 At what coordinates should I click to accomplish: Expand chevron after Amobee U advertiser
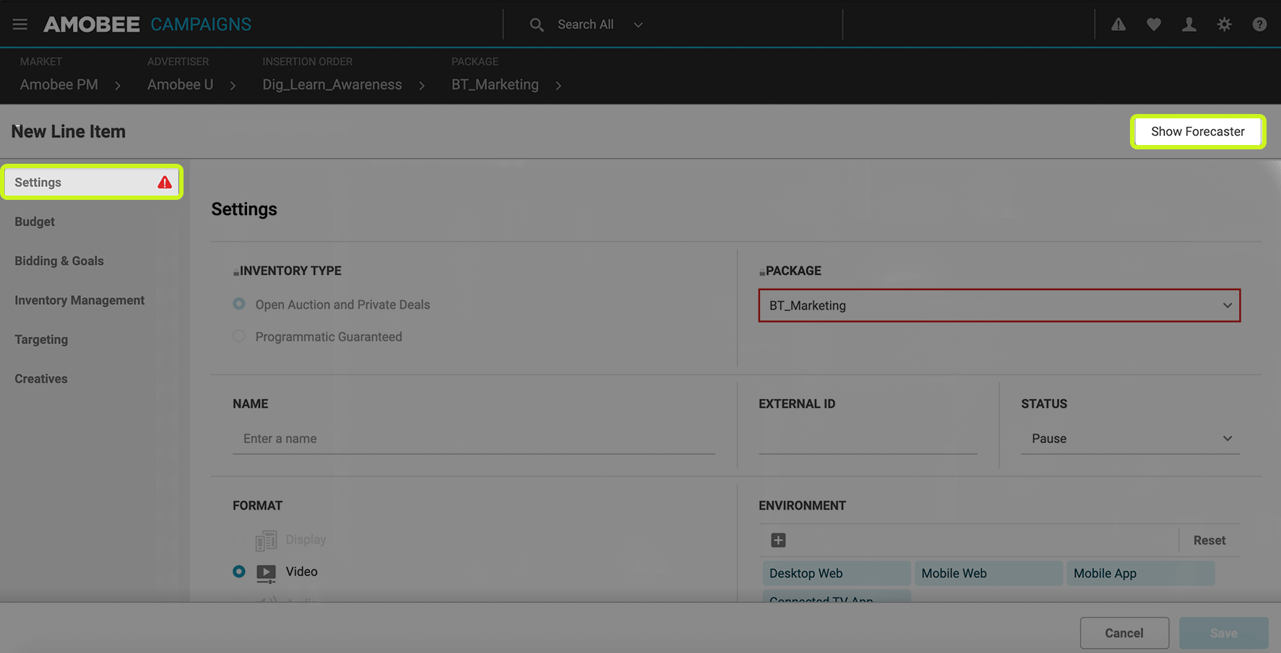coord(233,86)
